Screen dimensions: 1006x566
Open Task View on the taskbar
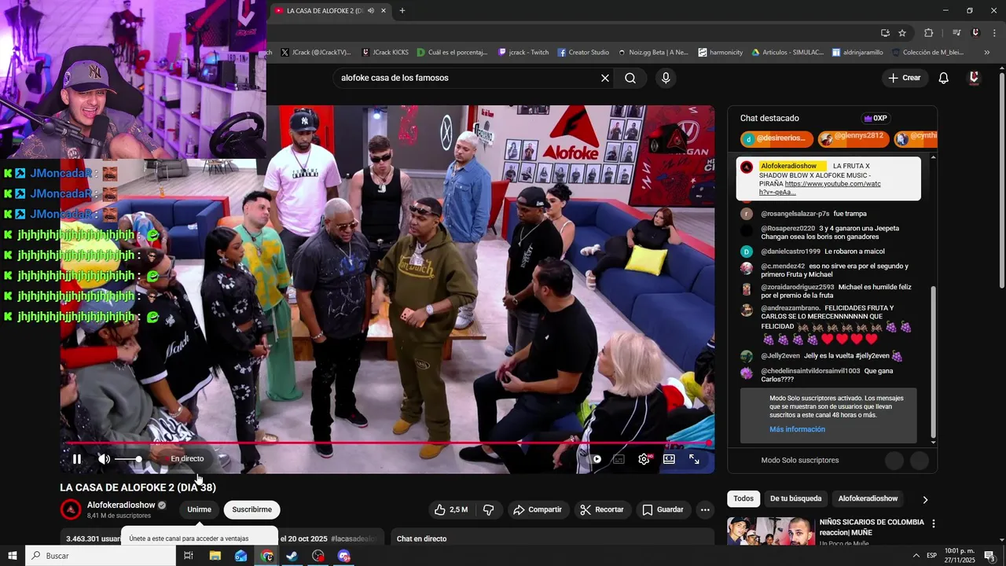click(x=189, y=556)
